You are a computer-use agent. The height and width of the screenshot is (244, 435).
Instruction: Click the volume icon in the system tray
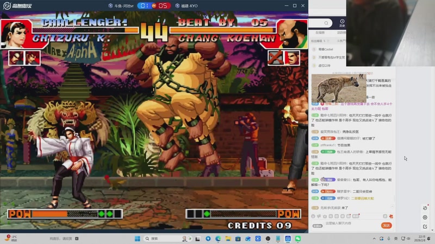[409, 239]
